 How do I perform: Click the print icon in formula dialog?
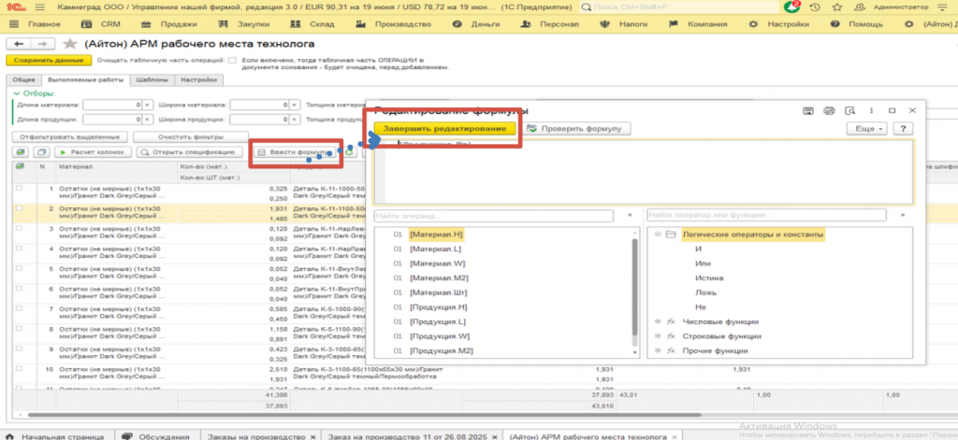828,110
